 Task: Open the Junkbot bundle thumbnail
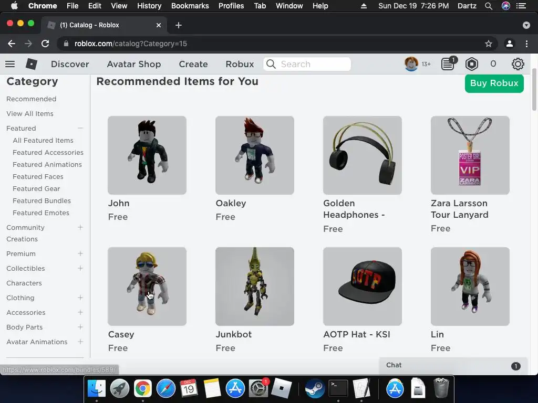click(x=255, y=287)
